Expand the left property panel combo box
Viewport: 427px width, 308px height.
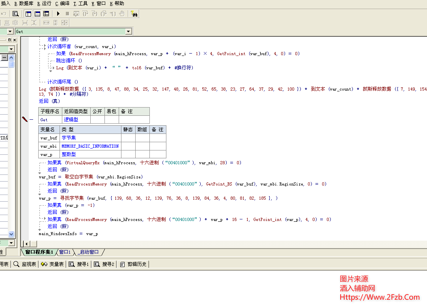11,49
